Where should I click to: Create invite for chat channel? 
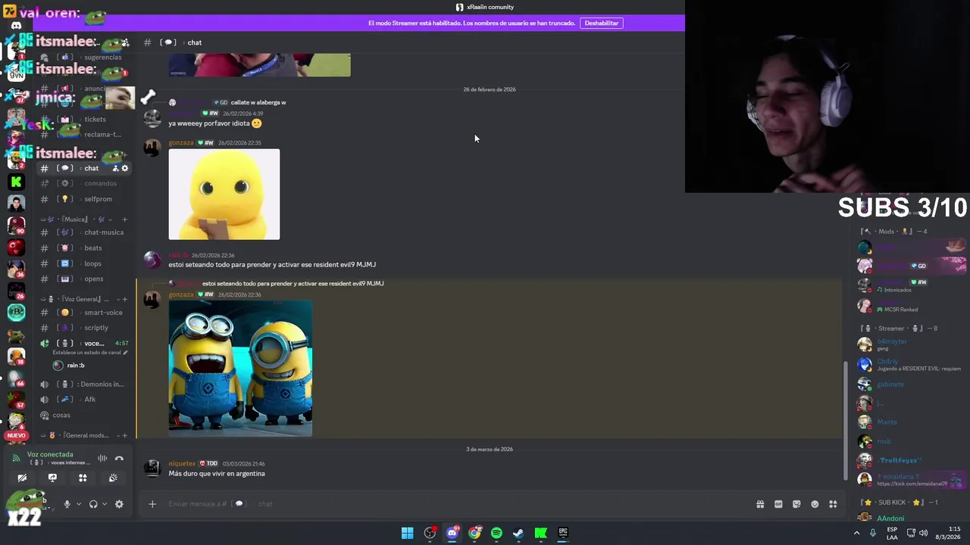click(x=115, y=168)
